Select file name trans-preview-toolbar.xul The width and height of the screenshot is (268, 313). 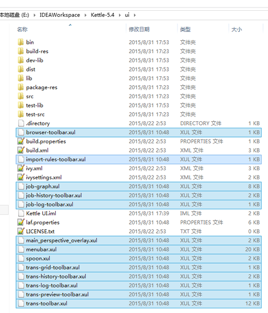pyautogui.click(x=57, y=294)
